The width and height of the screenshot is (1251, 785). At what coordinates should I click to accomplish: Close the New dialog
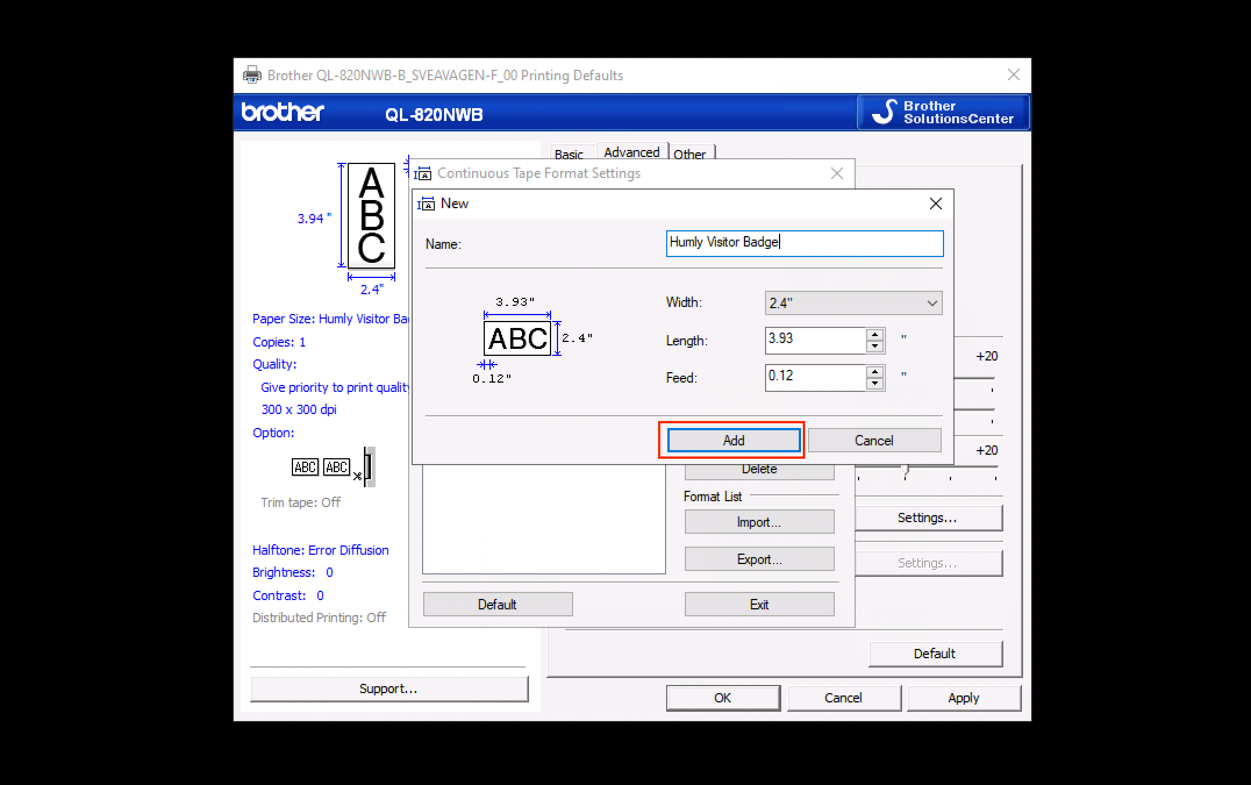pyautogui.click(x=935, y=204)
